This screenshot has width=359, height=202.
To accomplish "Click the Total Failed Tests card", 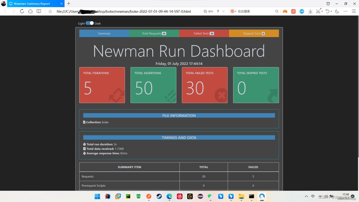I will tap(205, 85).
